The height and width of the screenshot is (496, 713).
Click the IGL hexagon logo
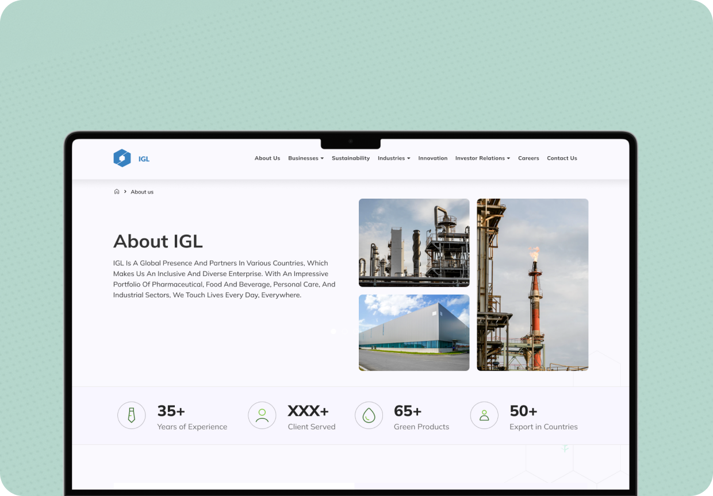click(122, 158)
